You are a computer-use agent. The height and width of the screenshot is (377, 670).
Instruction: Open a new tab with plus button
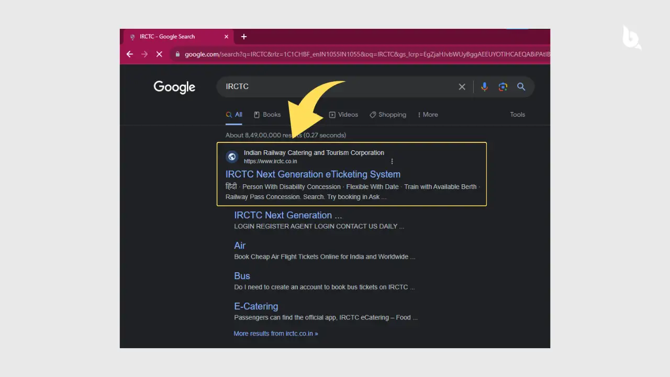coord(244,37)
